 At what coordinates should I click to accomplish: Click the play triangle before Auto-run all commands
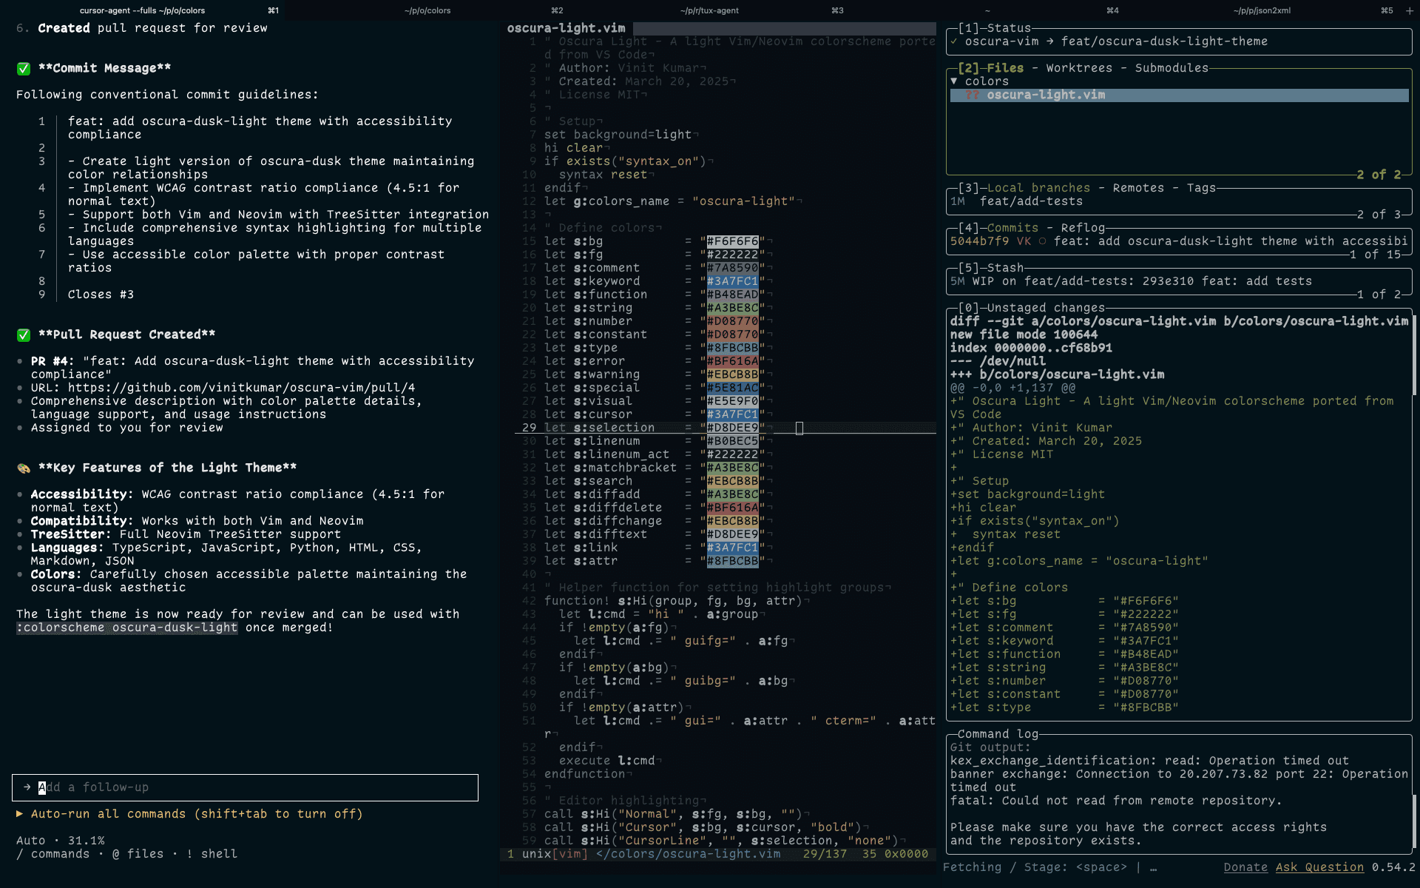click(x=20, y=814)
